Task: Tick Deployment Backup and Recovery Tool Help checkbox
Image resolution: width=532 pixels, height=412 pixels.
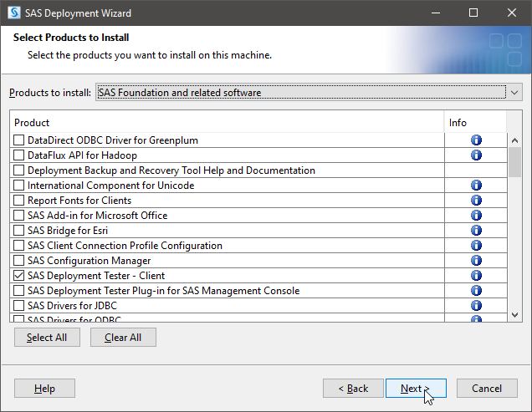Action: click(x=18, y=170)
